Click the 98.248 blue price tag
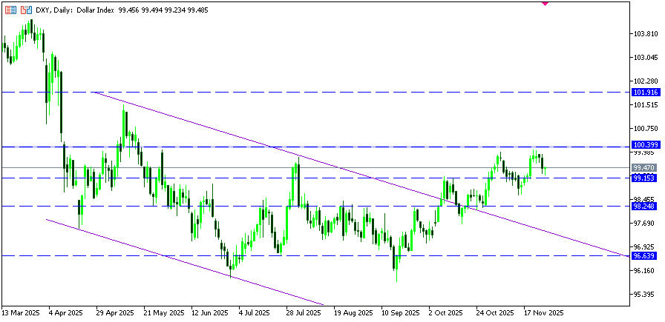 643,207
